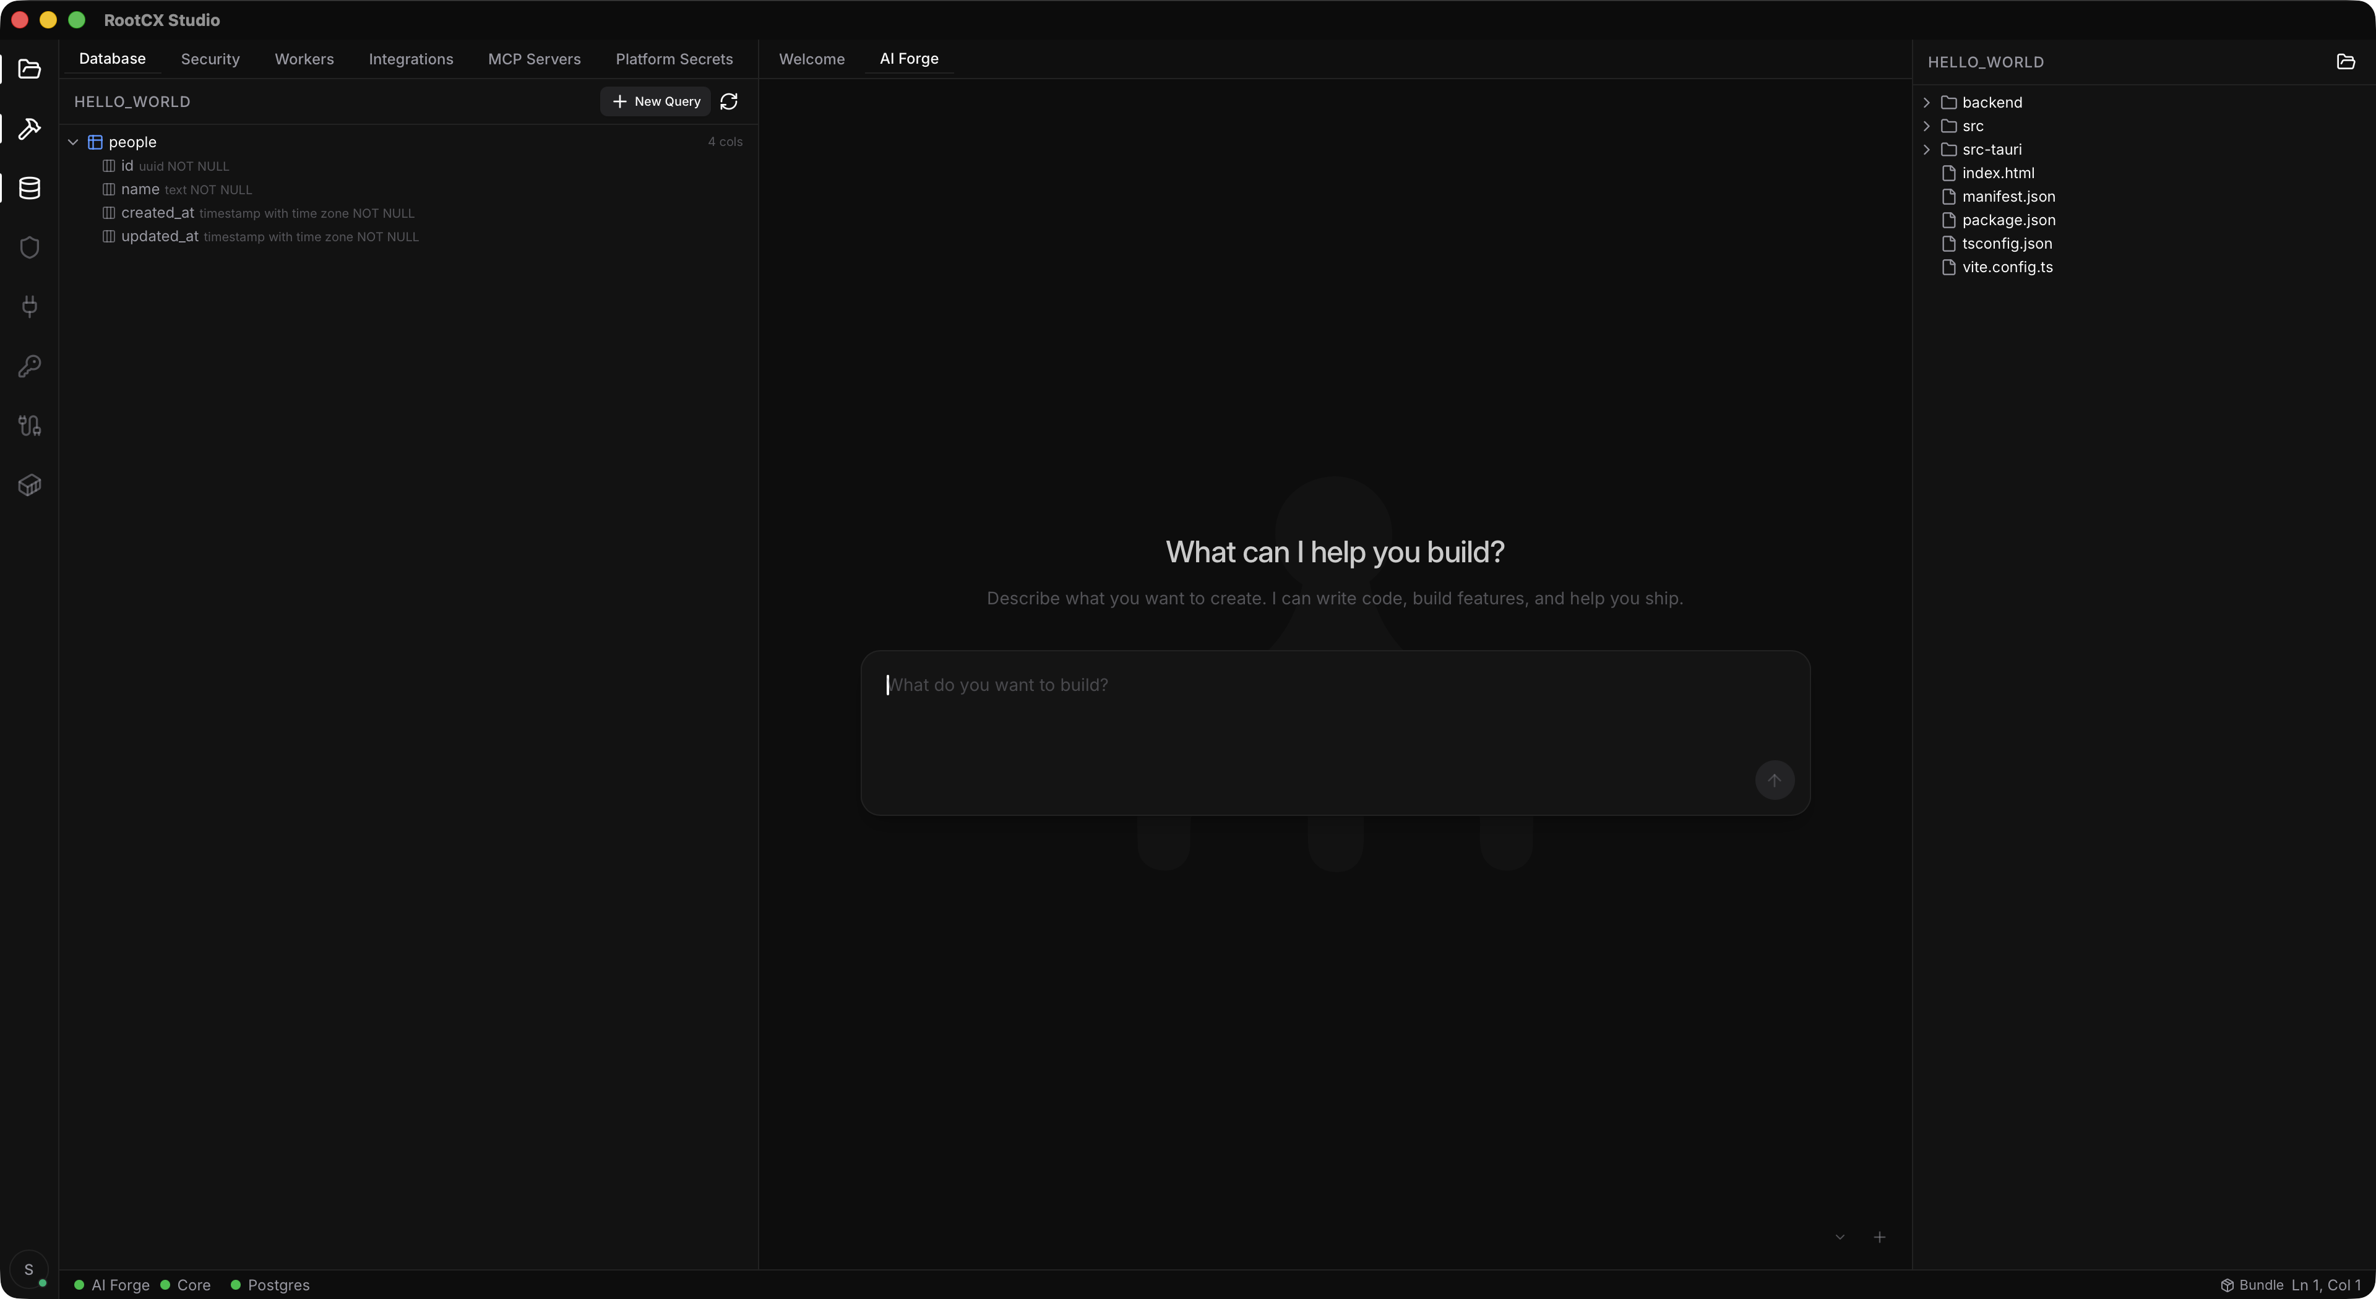Viewport: 2376px width, 1299px height.
Task: Click the AI Forge hammer sidebar icon
Action: [x=30, y=128]
